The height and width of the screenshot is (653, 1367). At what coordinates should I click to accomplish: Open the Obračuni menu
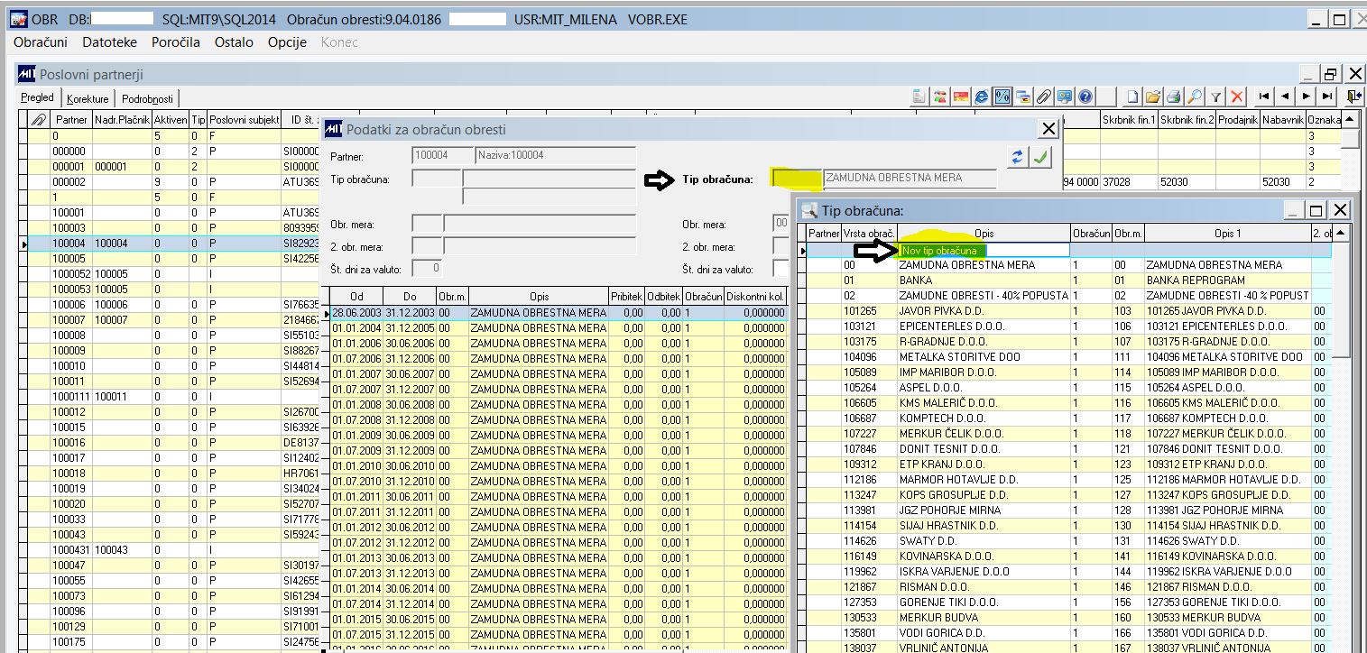click(x=41, y=42)
